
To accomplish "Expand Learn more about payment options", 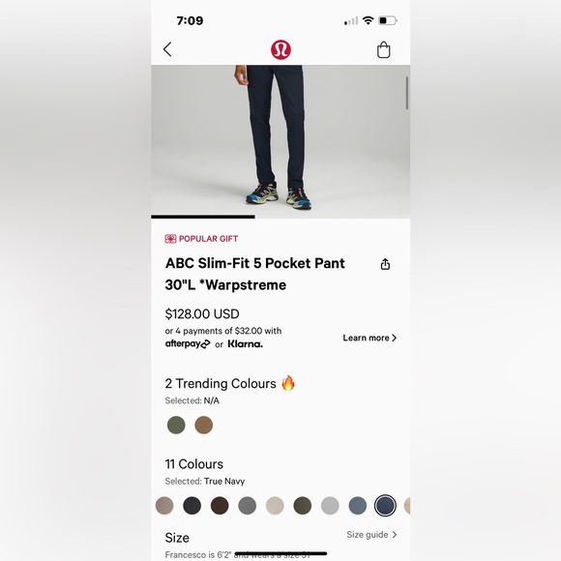I will pyautogui.click(x=369, y=338).
